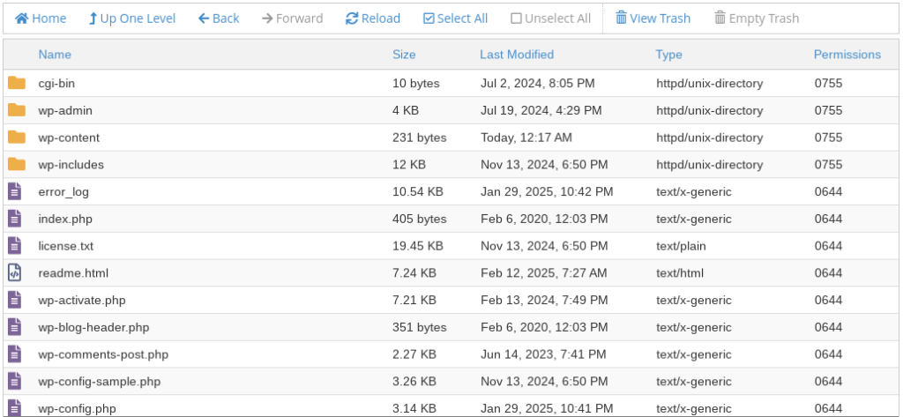Click the text/html type of readme.html

[680, 272]
